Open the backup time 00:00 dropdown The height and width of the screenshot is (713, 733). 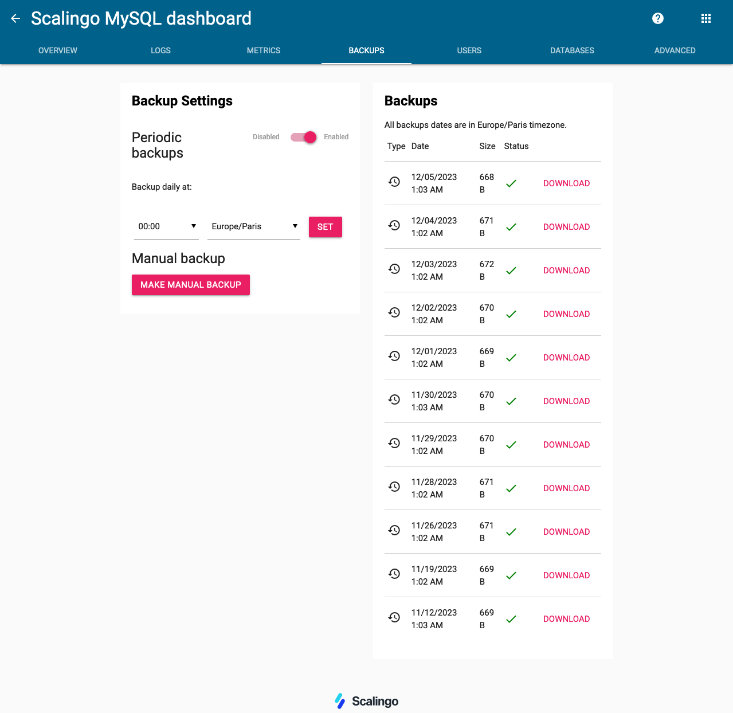coord(166,226)
